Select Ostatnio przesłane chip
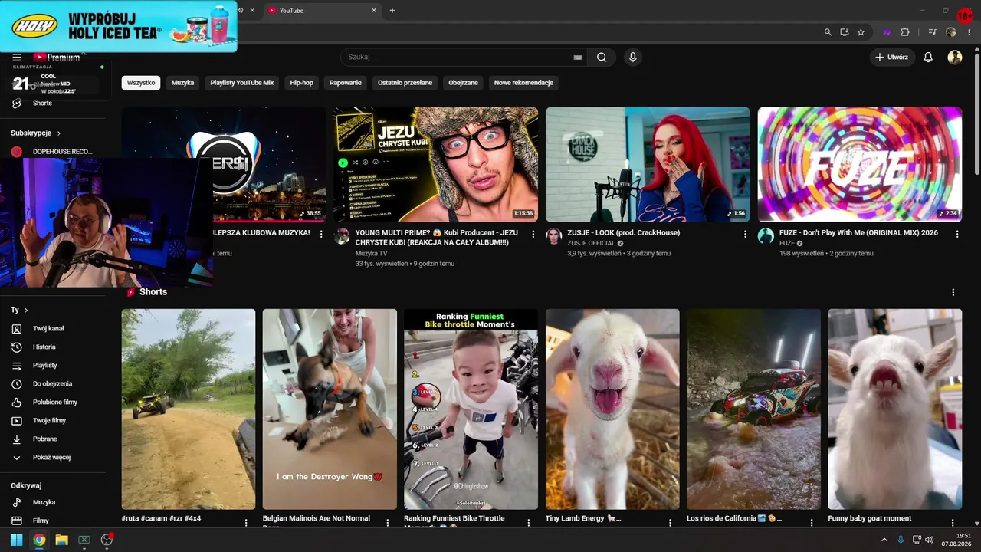The width and height of the screenshot is (981, 552). [x=405, y=83]
